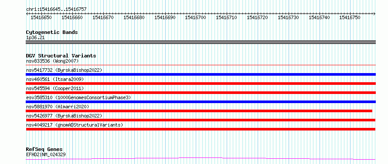388x164 pixels.
Task: Open variant nsv5426977 (ByrskaBishop2022) label
Action: pos(64,116)
